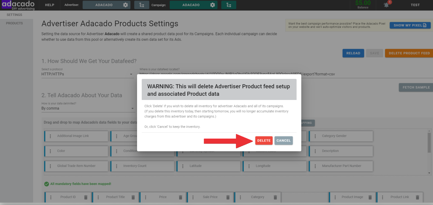Click the Adacado DIY advertising logo
The height and width of the screenshot is (205, 433).
(x=18, y=5)
